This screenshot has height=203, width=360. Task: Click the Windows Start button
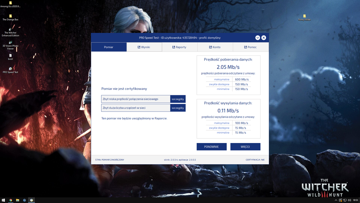3,200
